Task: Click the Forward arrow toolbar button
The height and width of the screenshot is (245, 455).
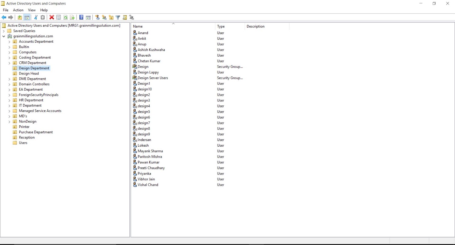Action: 11,17
